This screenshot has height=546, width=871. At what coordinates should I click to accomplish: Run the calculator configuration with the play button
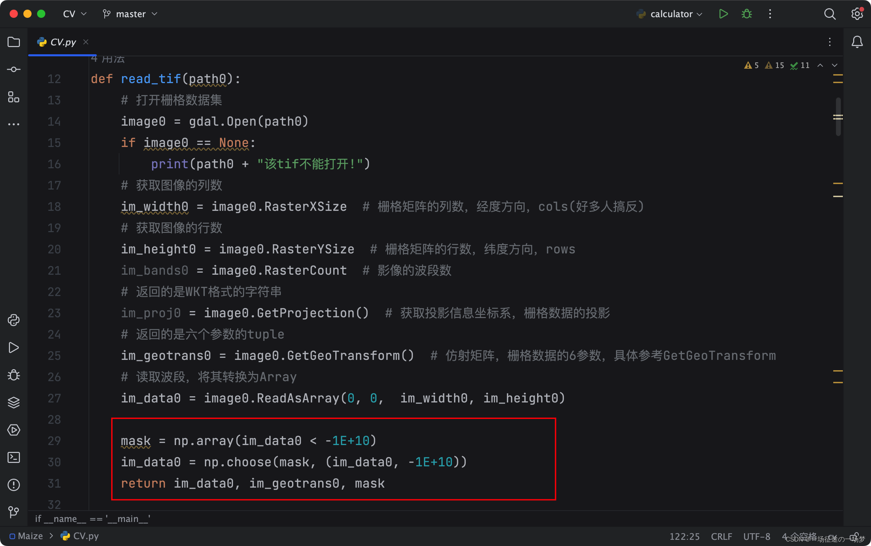click(x=723, y=14)
